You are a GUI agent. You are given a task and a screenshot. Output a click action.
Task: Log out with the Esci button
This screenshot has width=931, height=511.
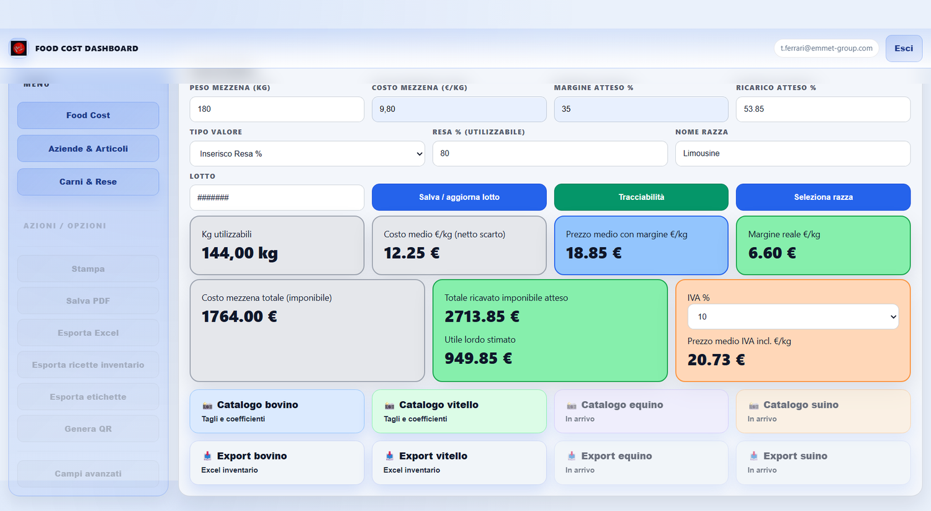(x=904, y=48)
